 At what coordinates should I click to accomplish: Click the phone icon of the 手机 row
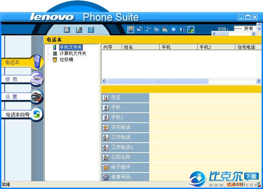pyautogui.click(x=106, y=108)
